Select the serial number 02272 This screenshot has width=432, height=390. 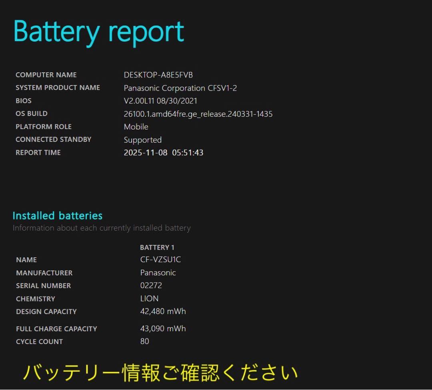tap(150, 285)
